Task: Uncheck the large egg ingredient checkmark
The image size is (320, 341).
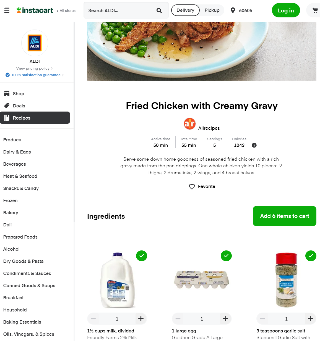Action: click(x=226, y=256)
